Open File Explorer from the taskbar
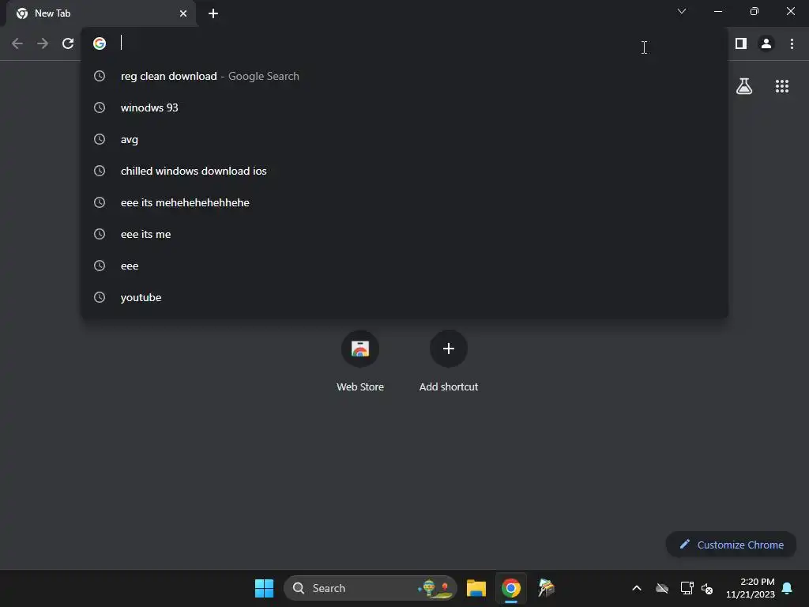The height and width of the screenshot is (607, 809). (x=476, y=588)
